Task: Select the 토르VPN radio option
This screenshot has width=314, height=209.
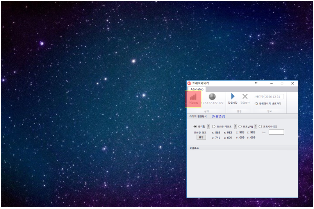Action: click(x=240, y=126)
